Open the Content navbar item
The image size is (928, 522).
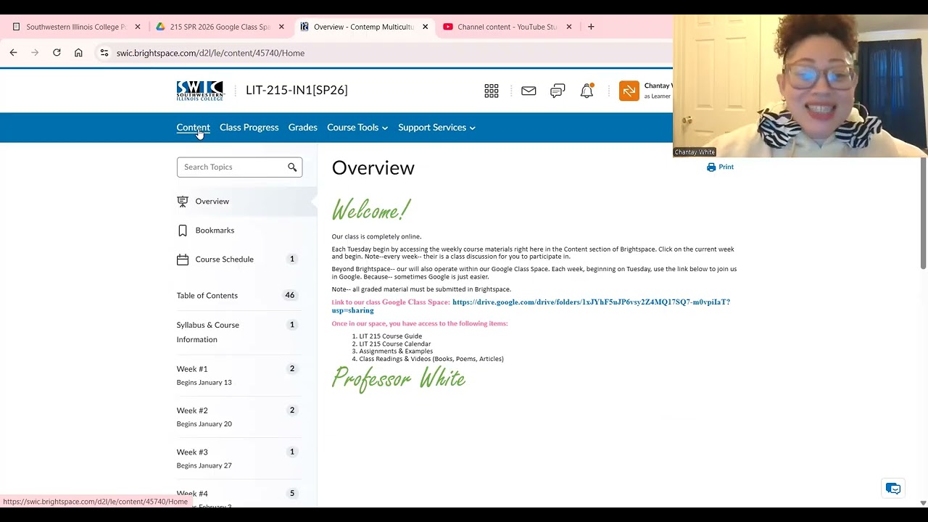pos(193,128)
